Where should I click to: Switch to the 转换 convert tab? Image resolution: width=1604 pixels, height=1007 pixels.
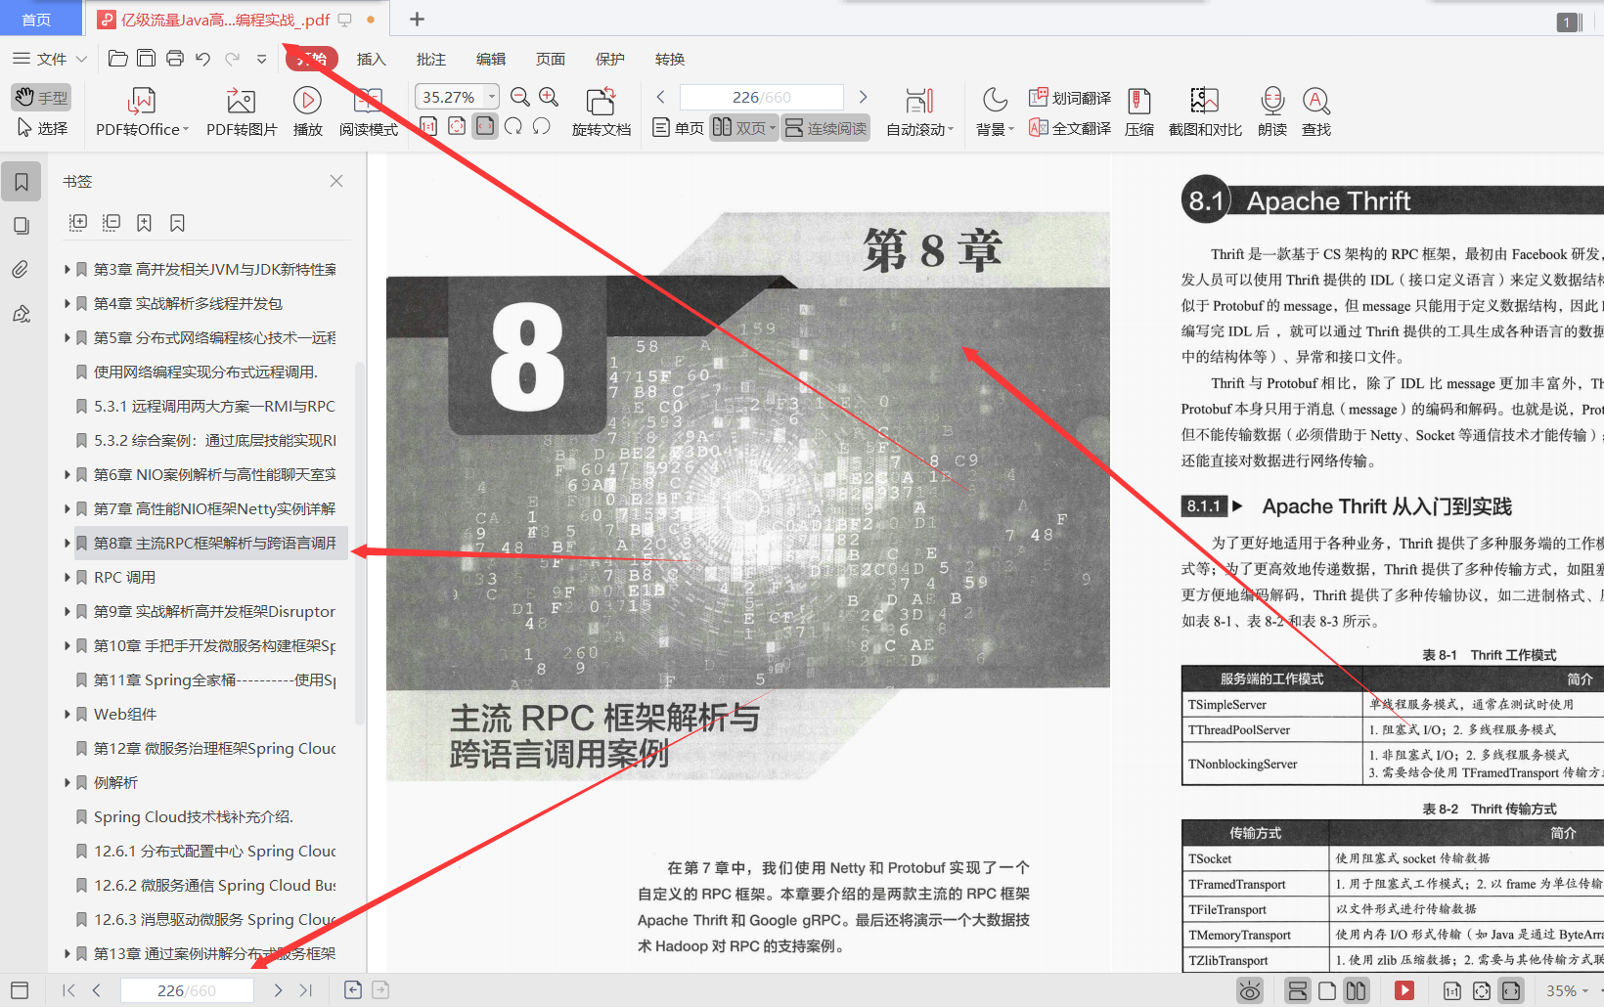[669, 59]
